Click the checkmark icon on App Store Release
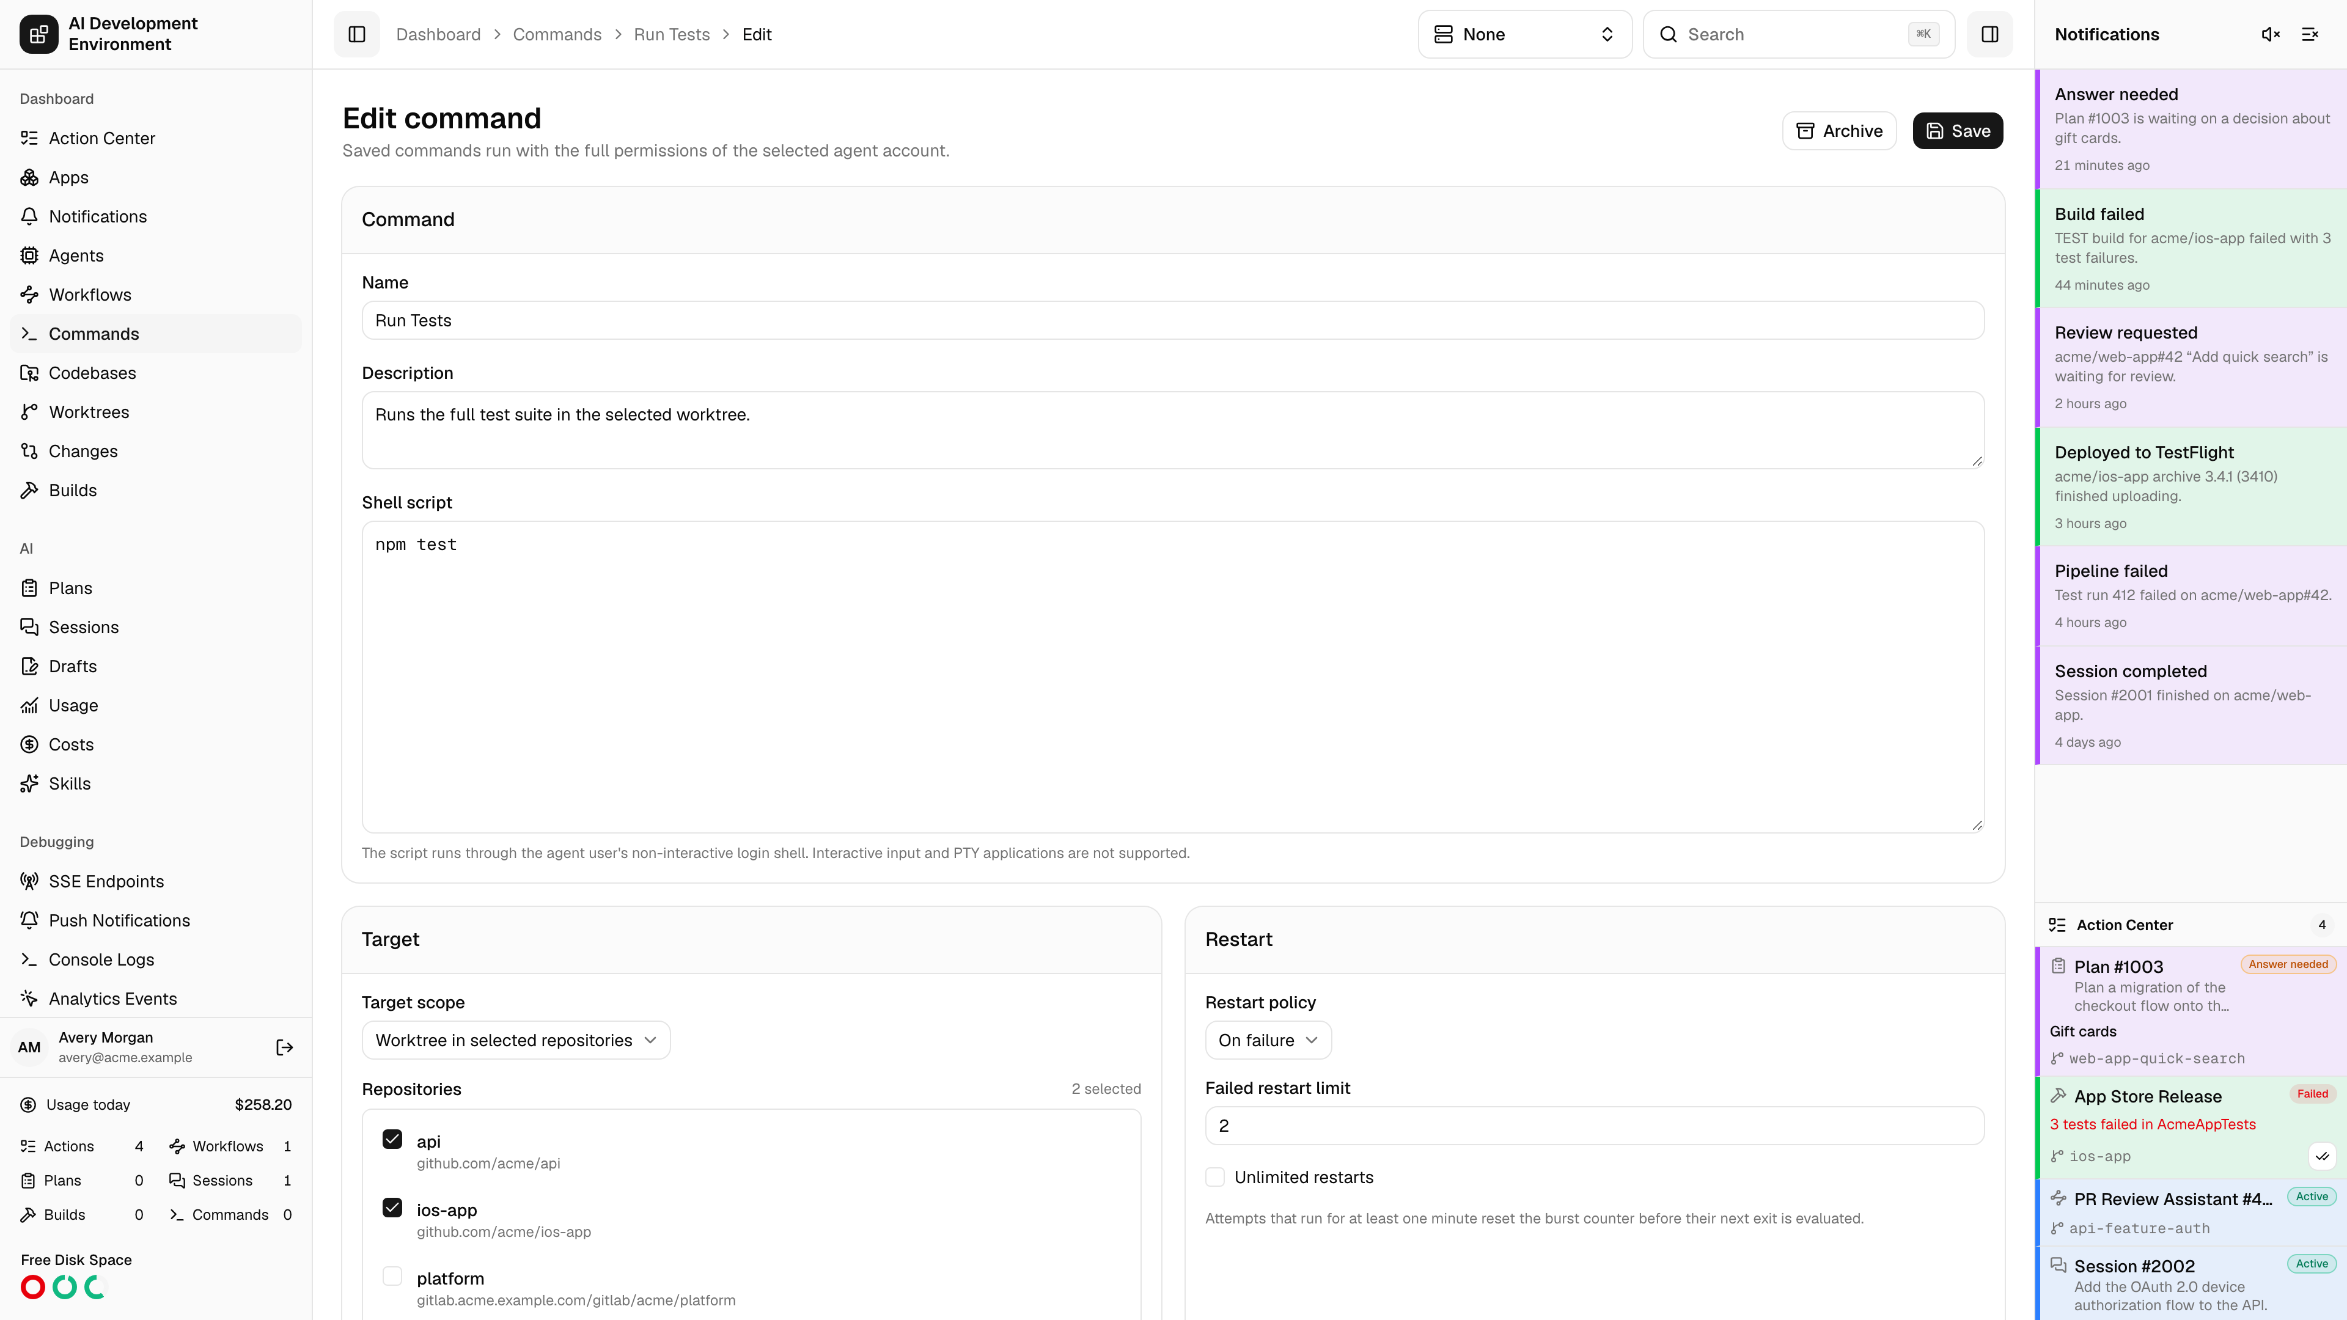2347x1320 pixels. coord(2323,1156)
